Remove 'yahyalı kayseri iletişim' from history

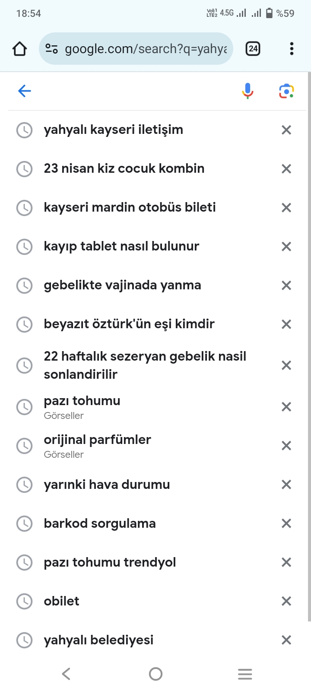coord(286,130)
